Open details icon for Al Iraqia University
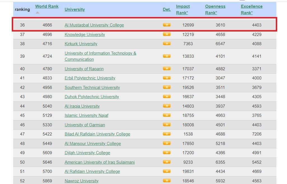 167,106
